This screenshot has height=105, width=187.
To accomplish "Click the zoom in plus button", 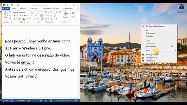I will pos(71,101).
